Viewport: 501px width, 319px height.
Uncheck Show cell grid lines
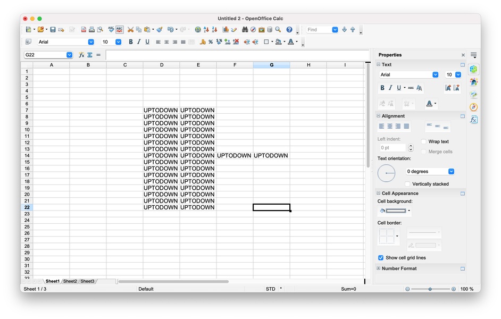(381, 258)
